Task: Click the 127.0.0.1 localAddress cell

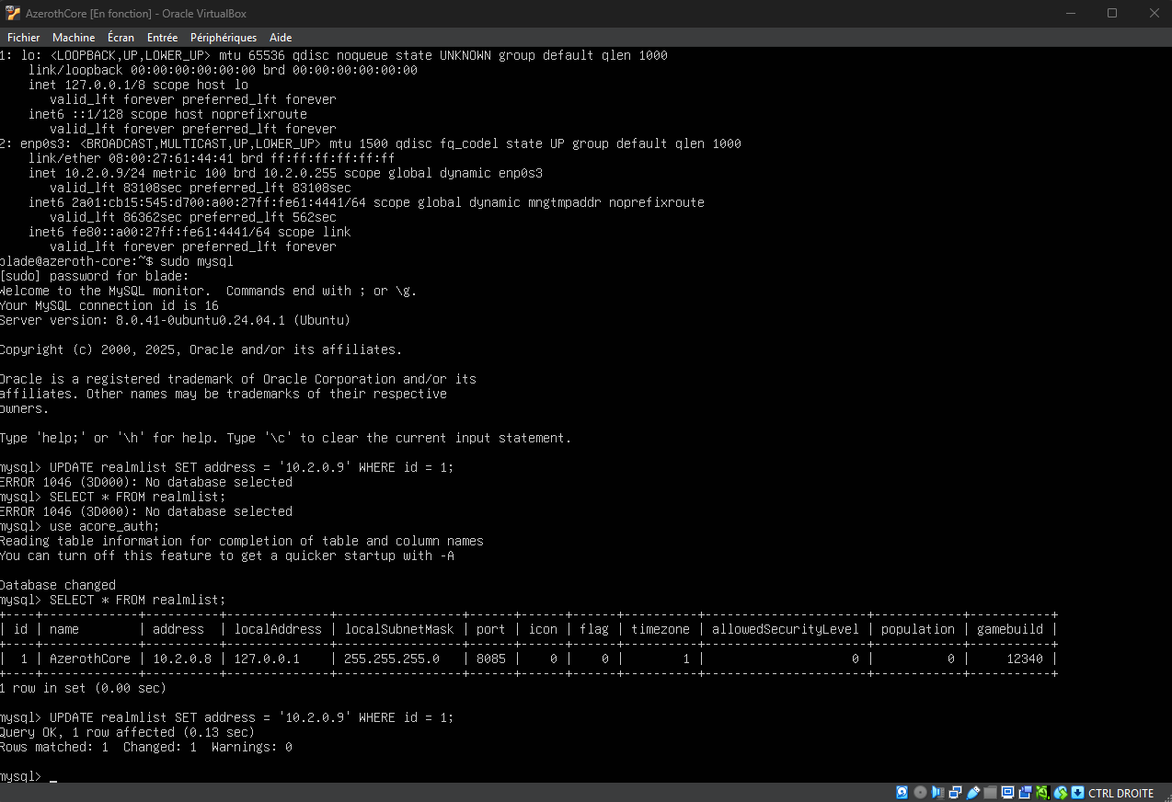Action: pyautogui.click(x=267, y=659)
